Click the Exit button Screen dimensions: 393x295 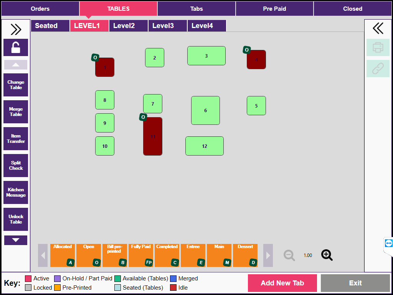[355, 283]
